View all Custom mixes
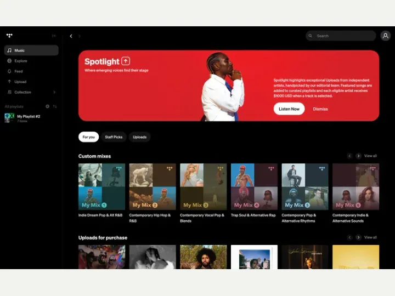 point(370,156)
